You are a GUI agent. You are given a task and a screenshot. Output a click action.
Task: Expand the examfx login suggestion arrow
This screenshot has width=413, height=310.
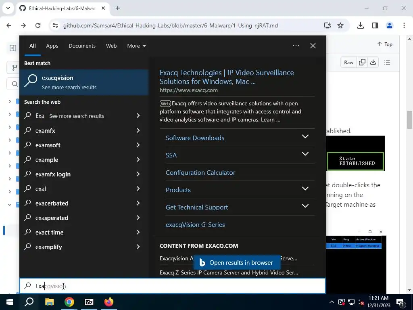(138, 174)
